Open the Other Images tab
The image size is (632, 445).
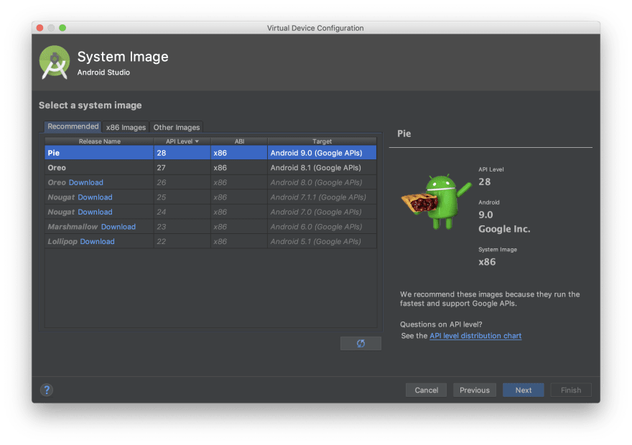177,127
